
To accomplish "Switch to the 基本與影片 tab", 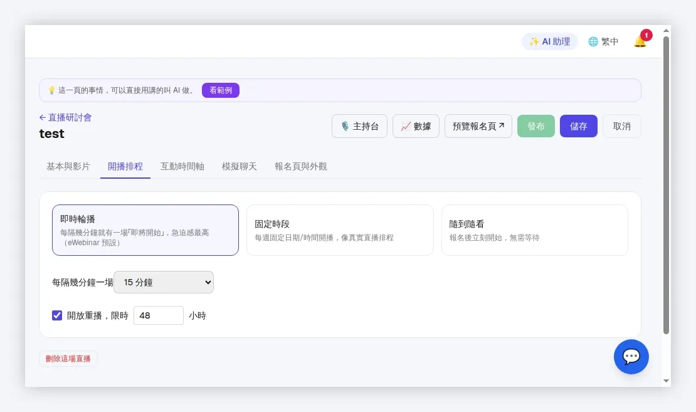I will (68, 166).
